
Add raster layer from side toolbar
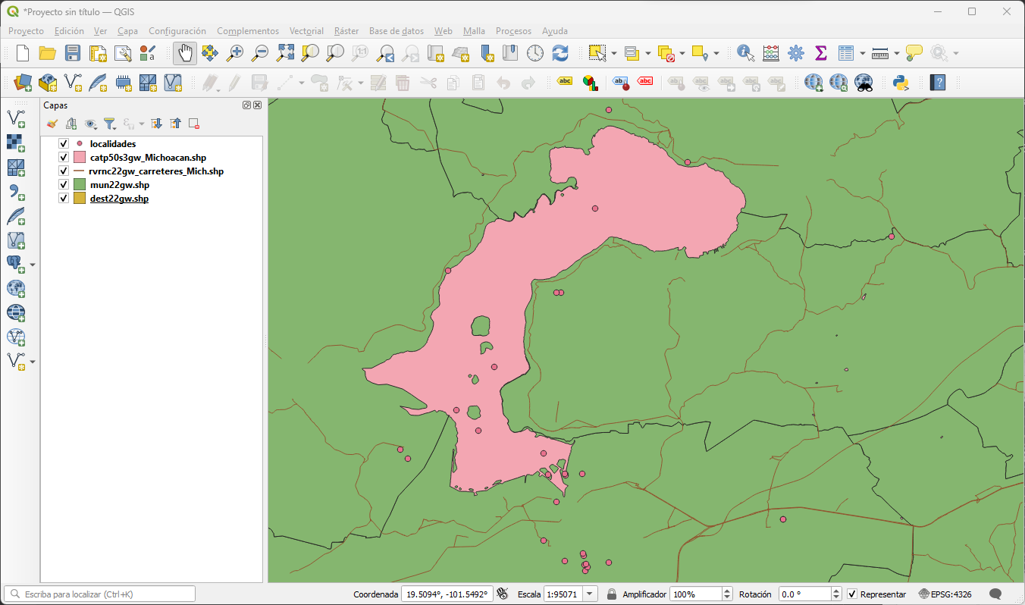pyautogui.click(x=16, y=143)
